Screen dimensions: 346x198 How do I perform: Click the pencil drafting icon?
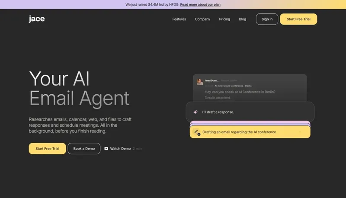(197, 132)
